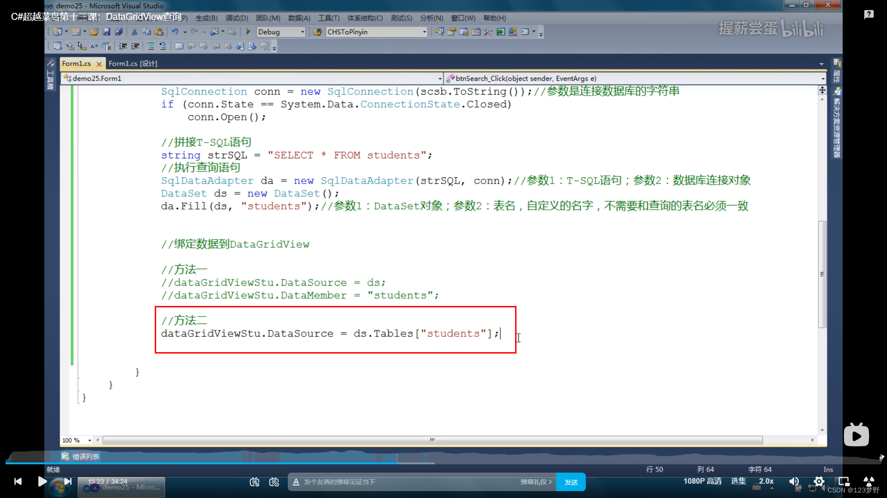887x498 pixels.
Task: Click the Toggle Bookmark icon
Action: pos(179,46)
